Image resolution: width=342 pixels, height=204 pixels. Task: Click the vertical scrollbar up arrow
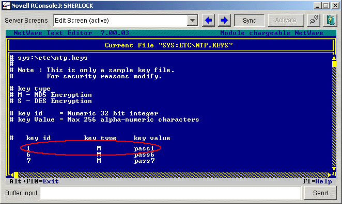coord(334,58)
